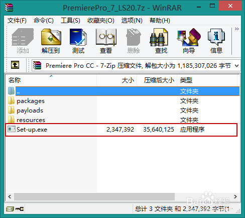Click the packed size 35,640,125
Viewport: 245px width, 218px height.
pos(159,130)
